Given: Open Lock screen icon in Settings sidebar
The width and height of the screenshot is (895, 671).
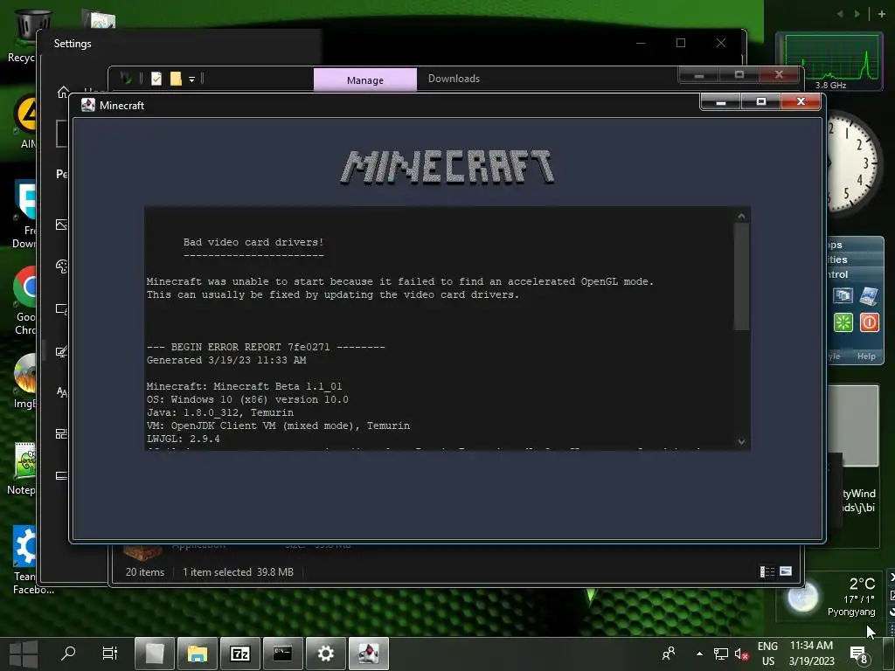Looking at the screenshot, I should tap(62, 308).
